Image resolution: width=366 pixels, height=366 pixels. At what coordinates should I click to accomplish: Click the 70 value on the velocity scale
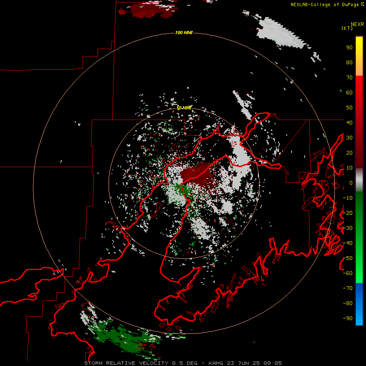pos(349,78)
